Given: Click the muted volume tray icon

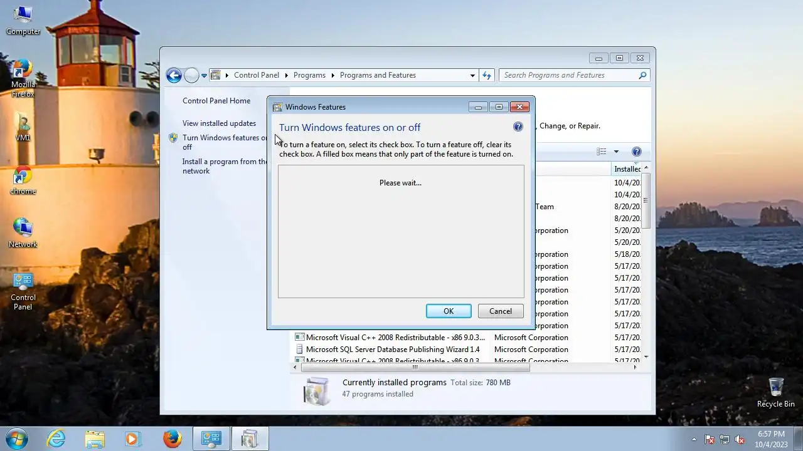Looking at the screenshot, I should tap(740, 439).
